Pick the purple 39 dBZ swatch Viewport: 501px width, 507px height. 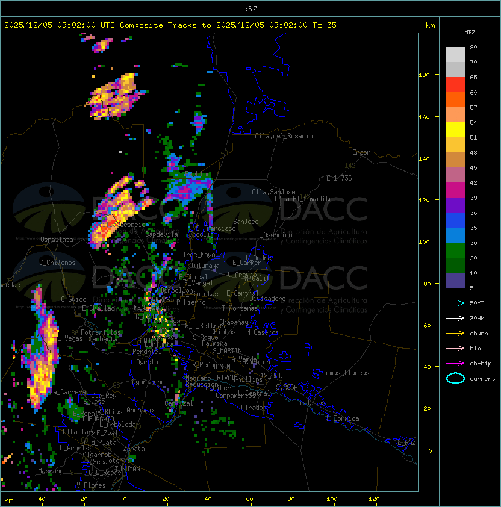[455, 205]
